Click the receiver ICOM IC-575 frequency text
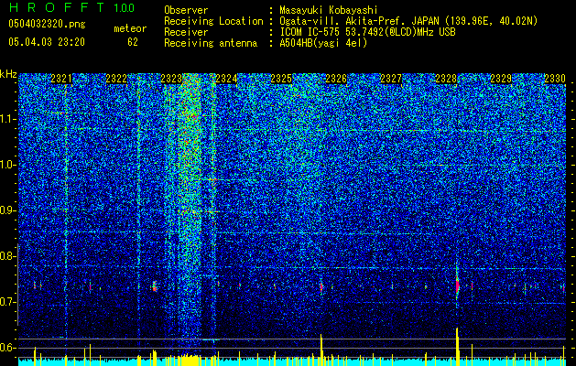The height and width of the screenshot is (366, 576). [367, 32]
